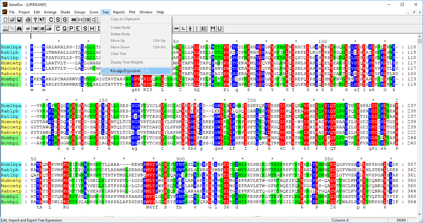Image resolution: width=423 pixels, height=223 pixels.
Task: Open the Plot menu
Action: [132, 12]
